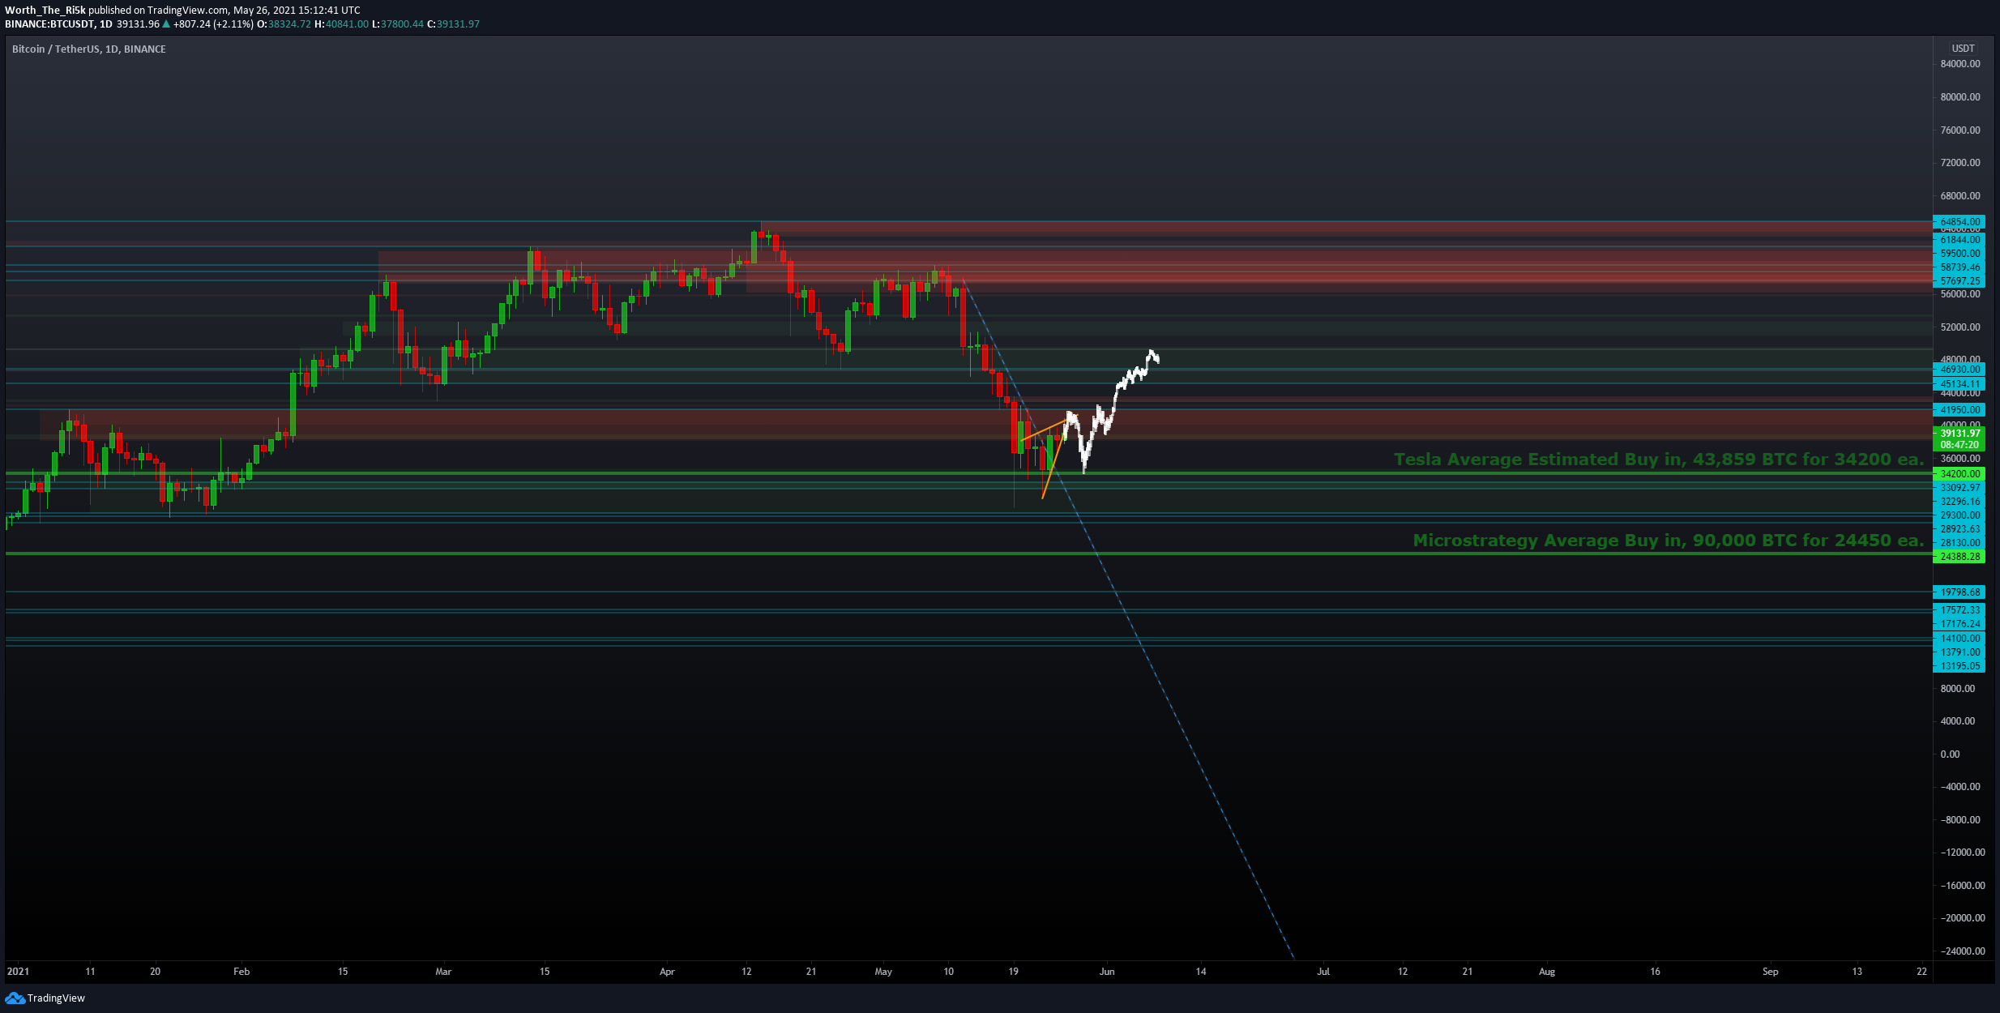Select the blue dashed descending trendline

pyautogui.click(x=1128, y=619)
